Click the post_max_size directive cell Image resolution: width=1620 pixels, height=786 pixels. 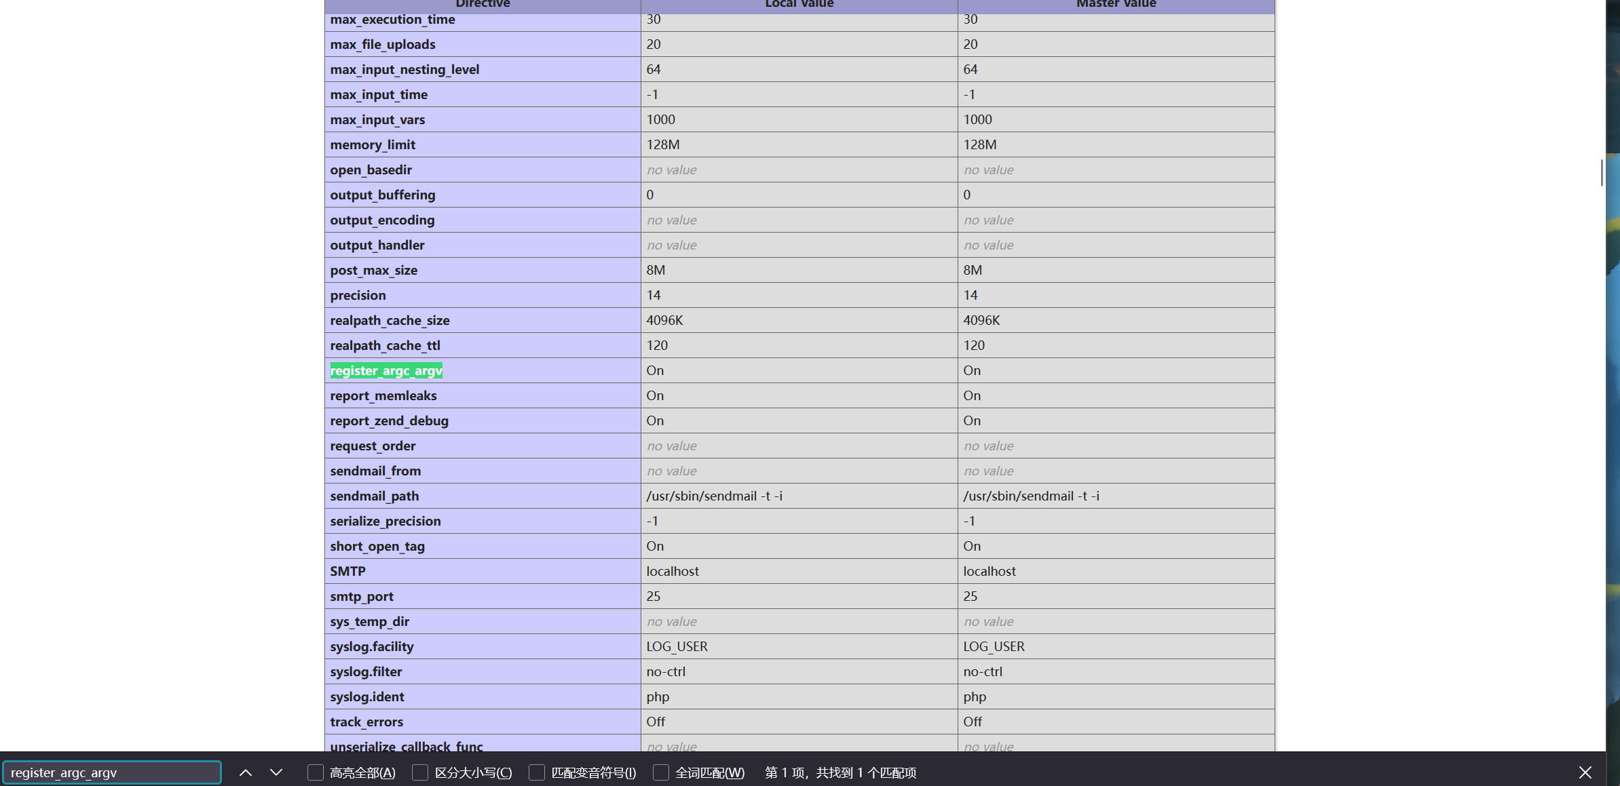pyautogui.click(x=373, y=270)
